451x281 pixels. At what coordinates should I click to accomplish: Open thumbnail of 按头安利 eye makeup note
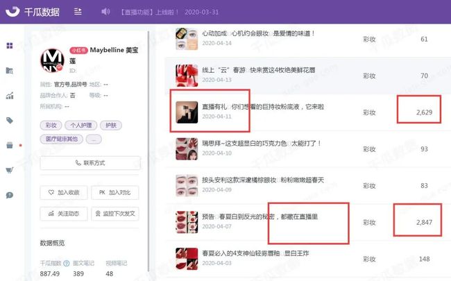click(x=187, y=185)
